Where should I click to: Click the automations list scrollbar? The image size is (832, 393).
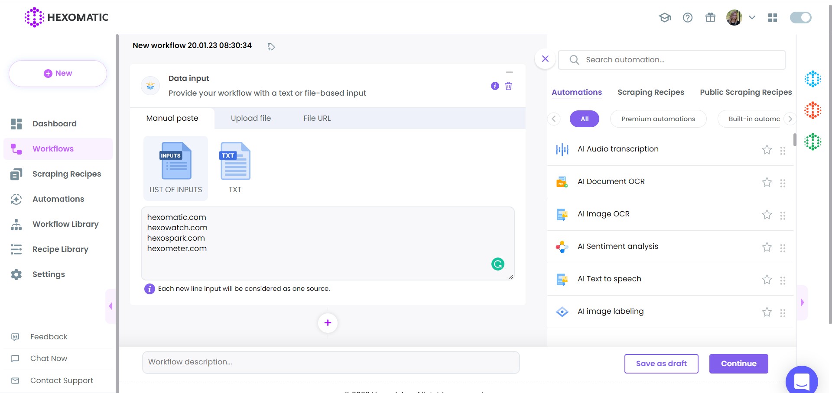794,140
